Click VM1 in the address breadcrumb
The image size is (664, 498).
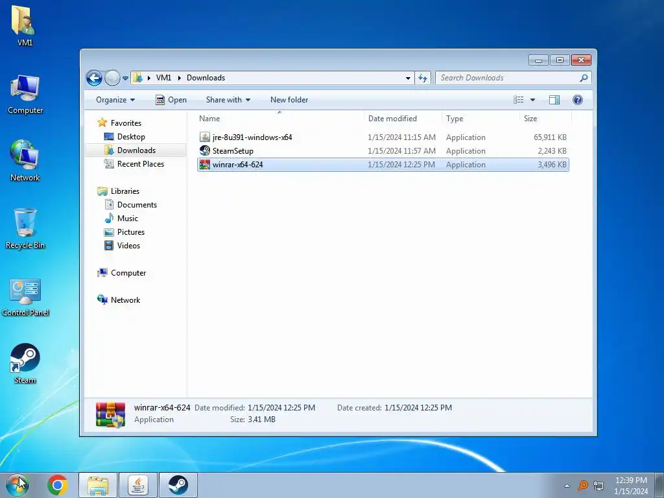point(163,78)
